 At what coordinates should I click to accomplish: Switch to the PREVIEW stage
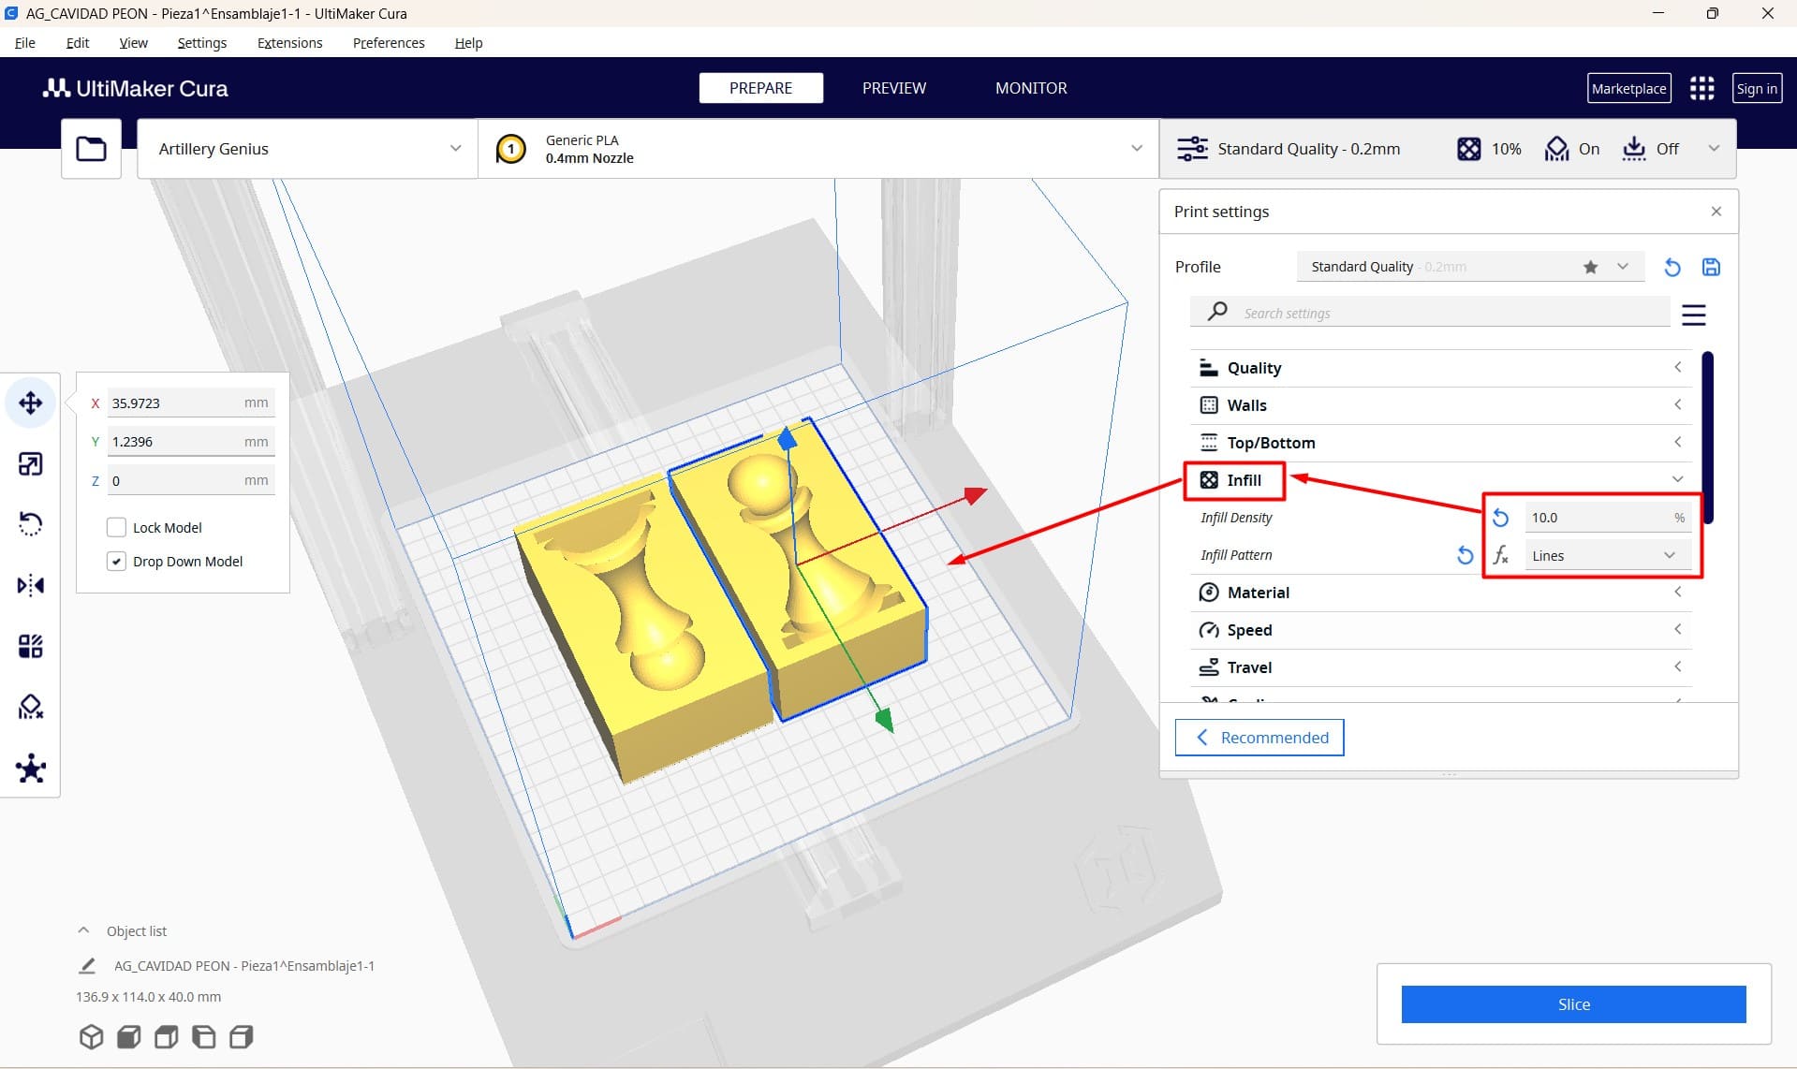pos(894,88)
